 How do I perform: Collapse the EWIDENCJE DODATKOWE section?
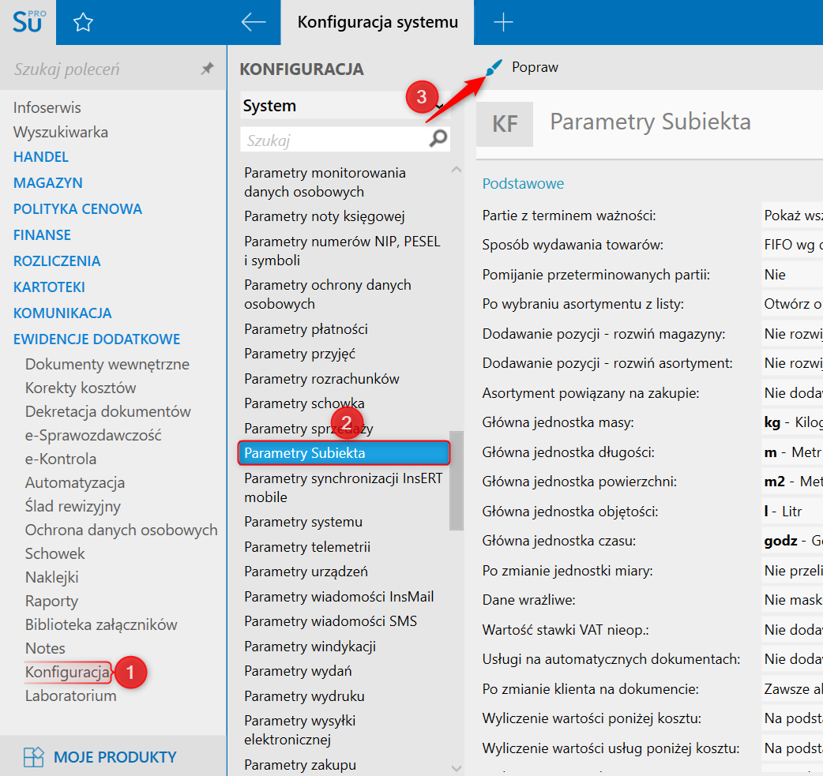point(96,339)
